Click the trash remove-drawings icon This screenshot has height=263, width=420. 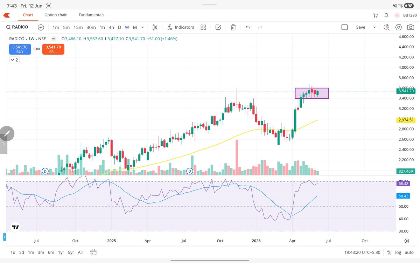point(233,27)
